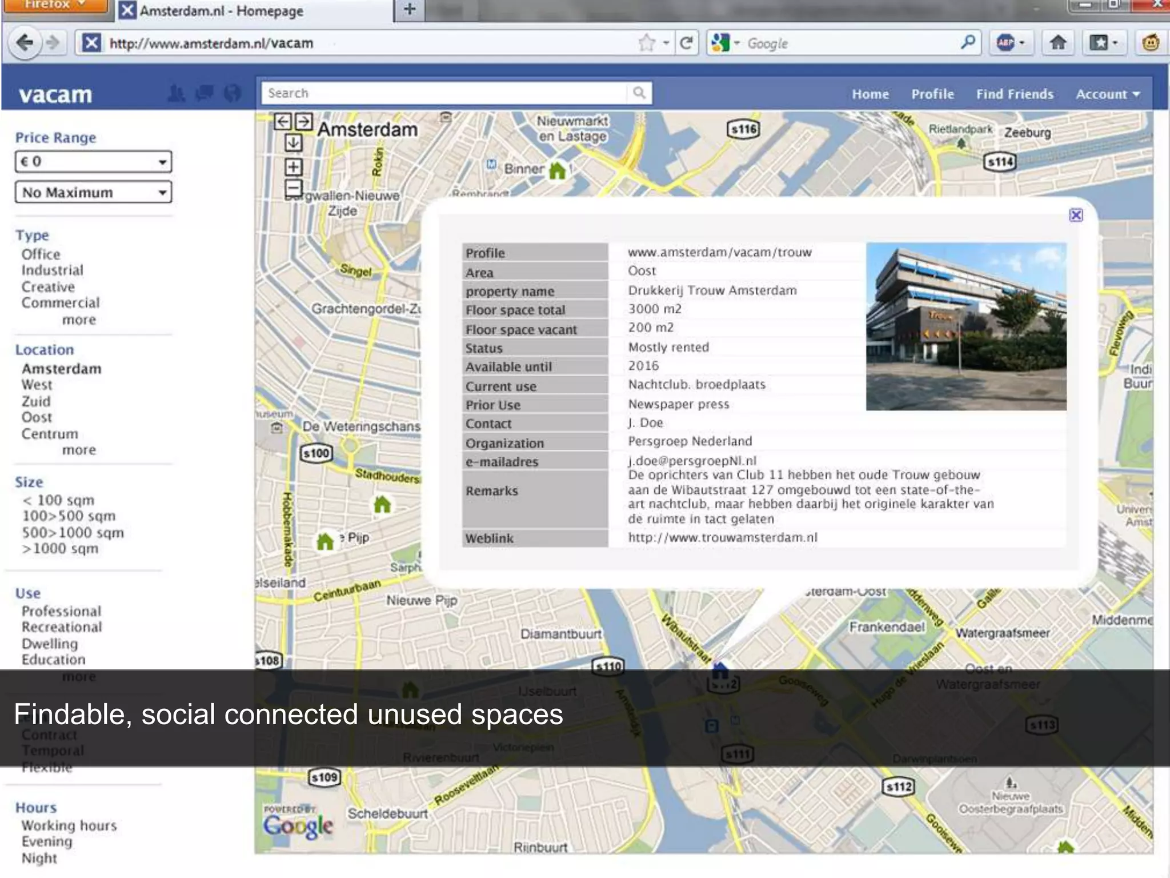Viewport: 1170px width, 878px height.
Task: Go to browser Home icon
Action: click(1058, 43)
